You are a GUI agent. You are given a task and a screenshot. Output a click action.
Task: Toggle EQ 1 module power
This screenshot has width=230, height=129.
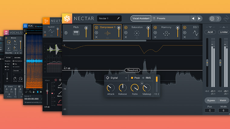(185, 27)
